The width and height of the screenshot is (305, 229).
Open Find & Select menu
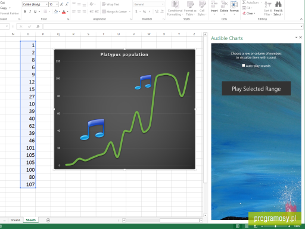click(278, 8)
